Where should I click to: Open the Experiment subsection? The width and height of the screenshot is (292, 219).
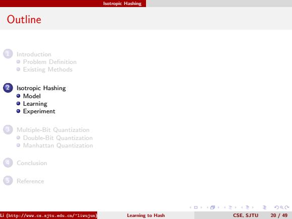39,111
